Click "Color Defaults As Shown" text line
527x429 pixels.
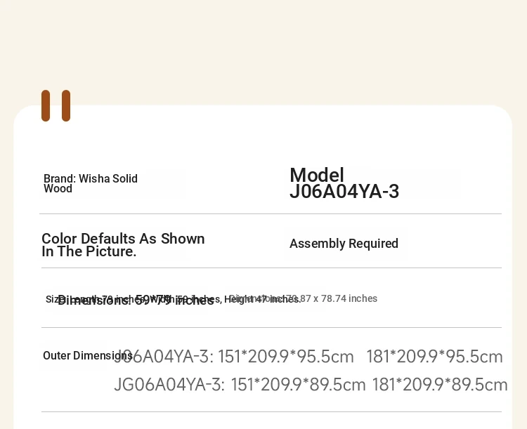123,239
